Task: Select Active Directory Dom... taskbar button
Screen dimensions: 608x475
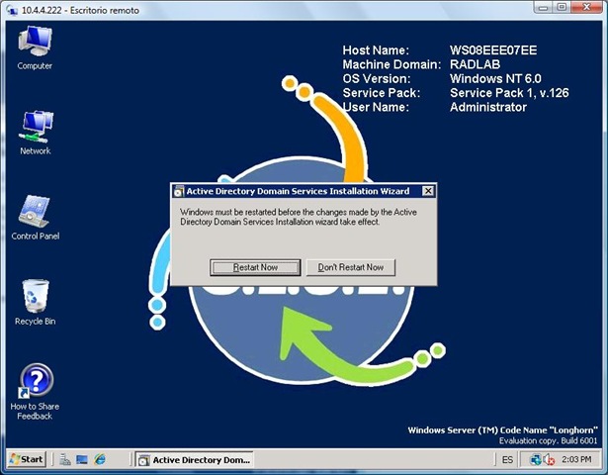Action: click(194, 459)
